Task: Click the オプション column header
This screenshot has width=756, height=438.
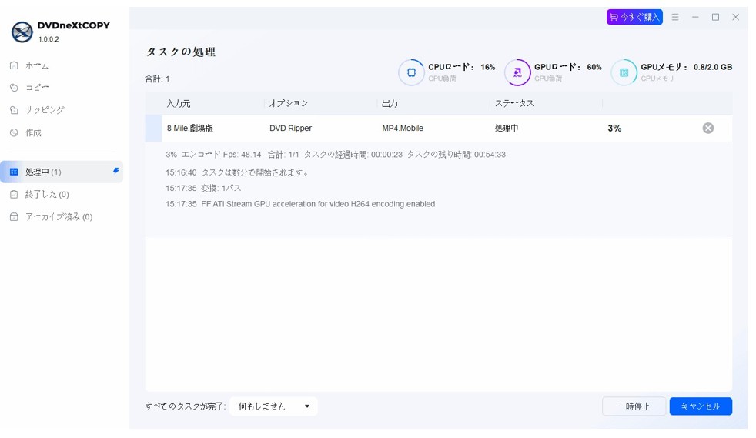Action: [289, 104]
